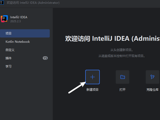Click the 克隆仓库 label

(152, 89)
